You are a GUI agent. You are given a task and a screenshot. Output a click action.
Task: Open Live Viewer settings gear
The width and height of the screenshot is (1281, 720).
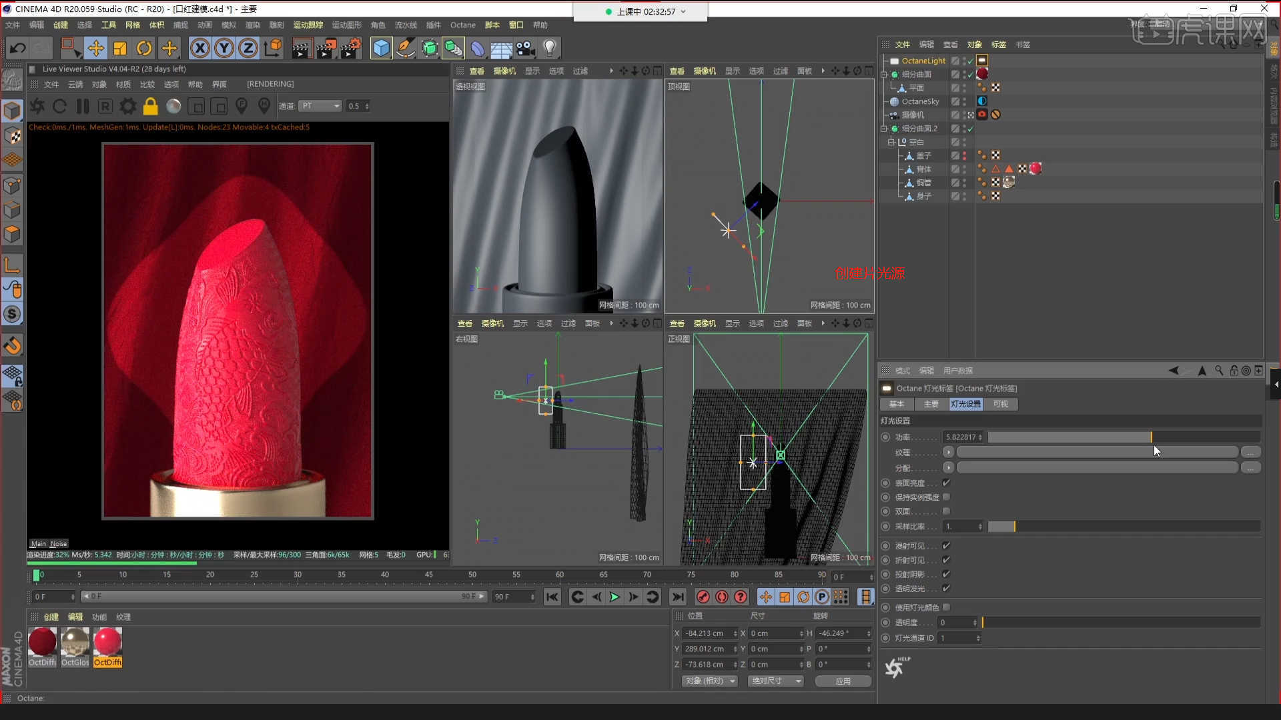point(128,106)
